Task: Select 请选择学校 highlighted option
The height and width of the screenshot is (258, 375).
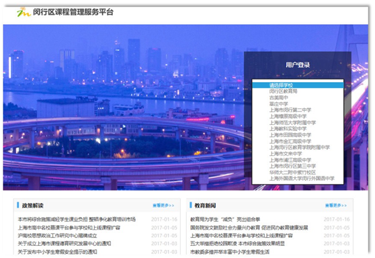Action: coord(298,85)
